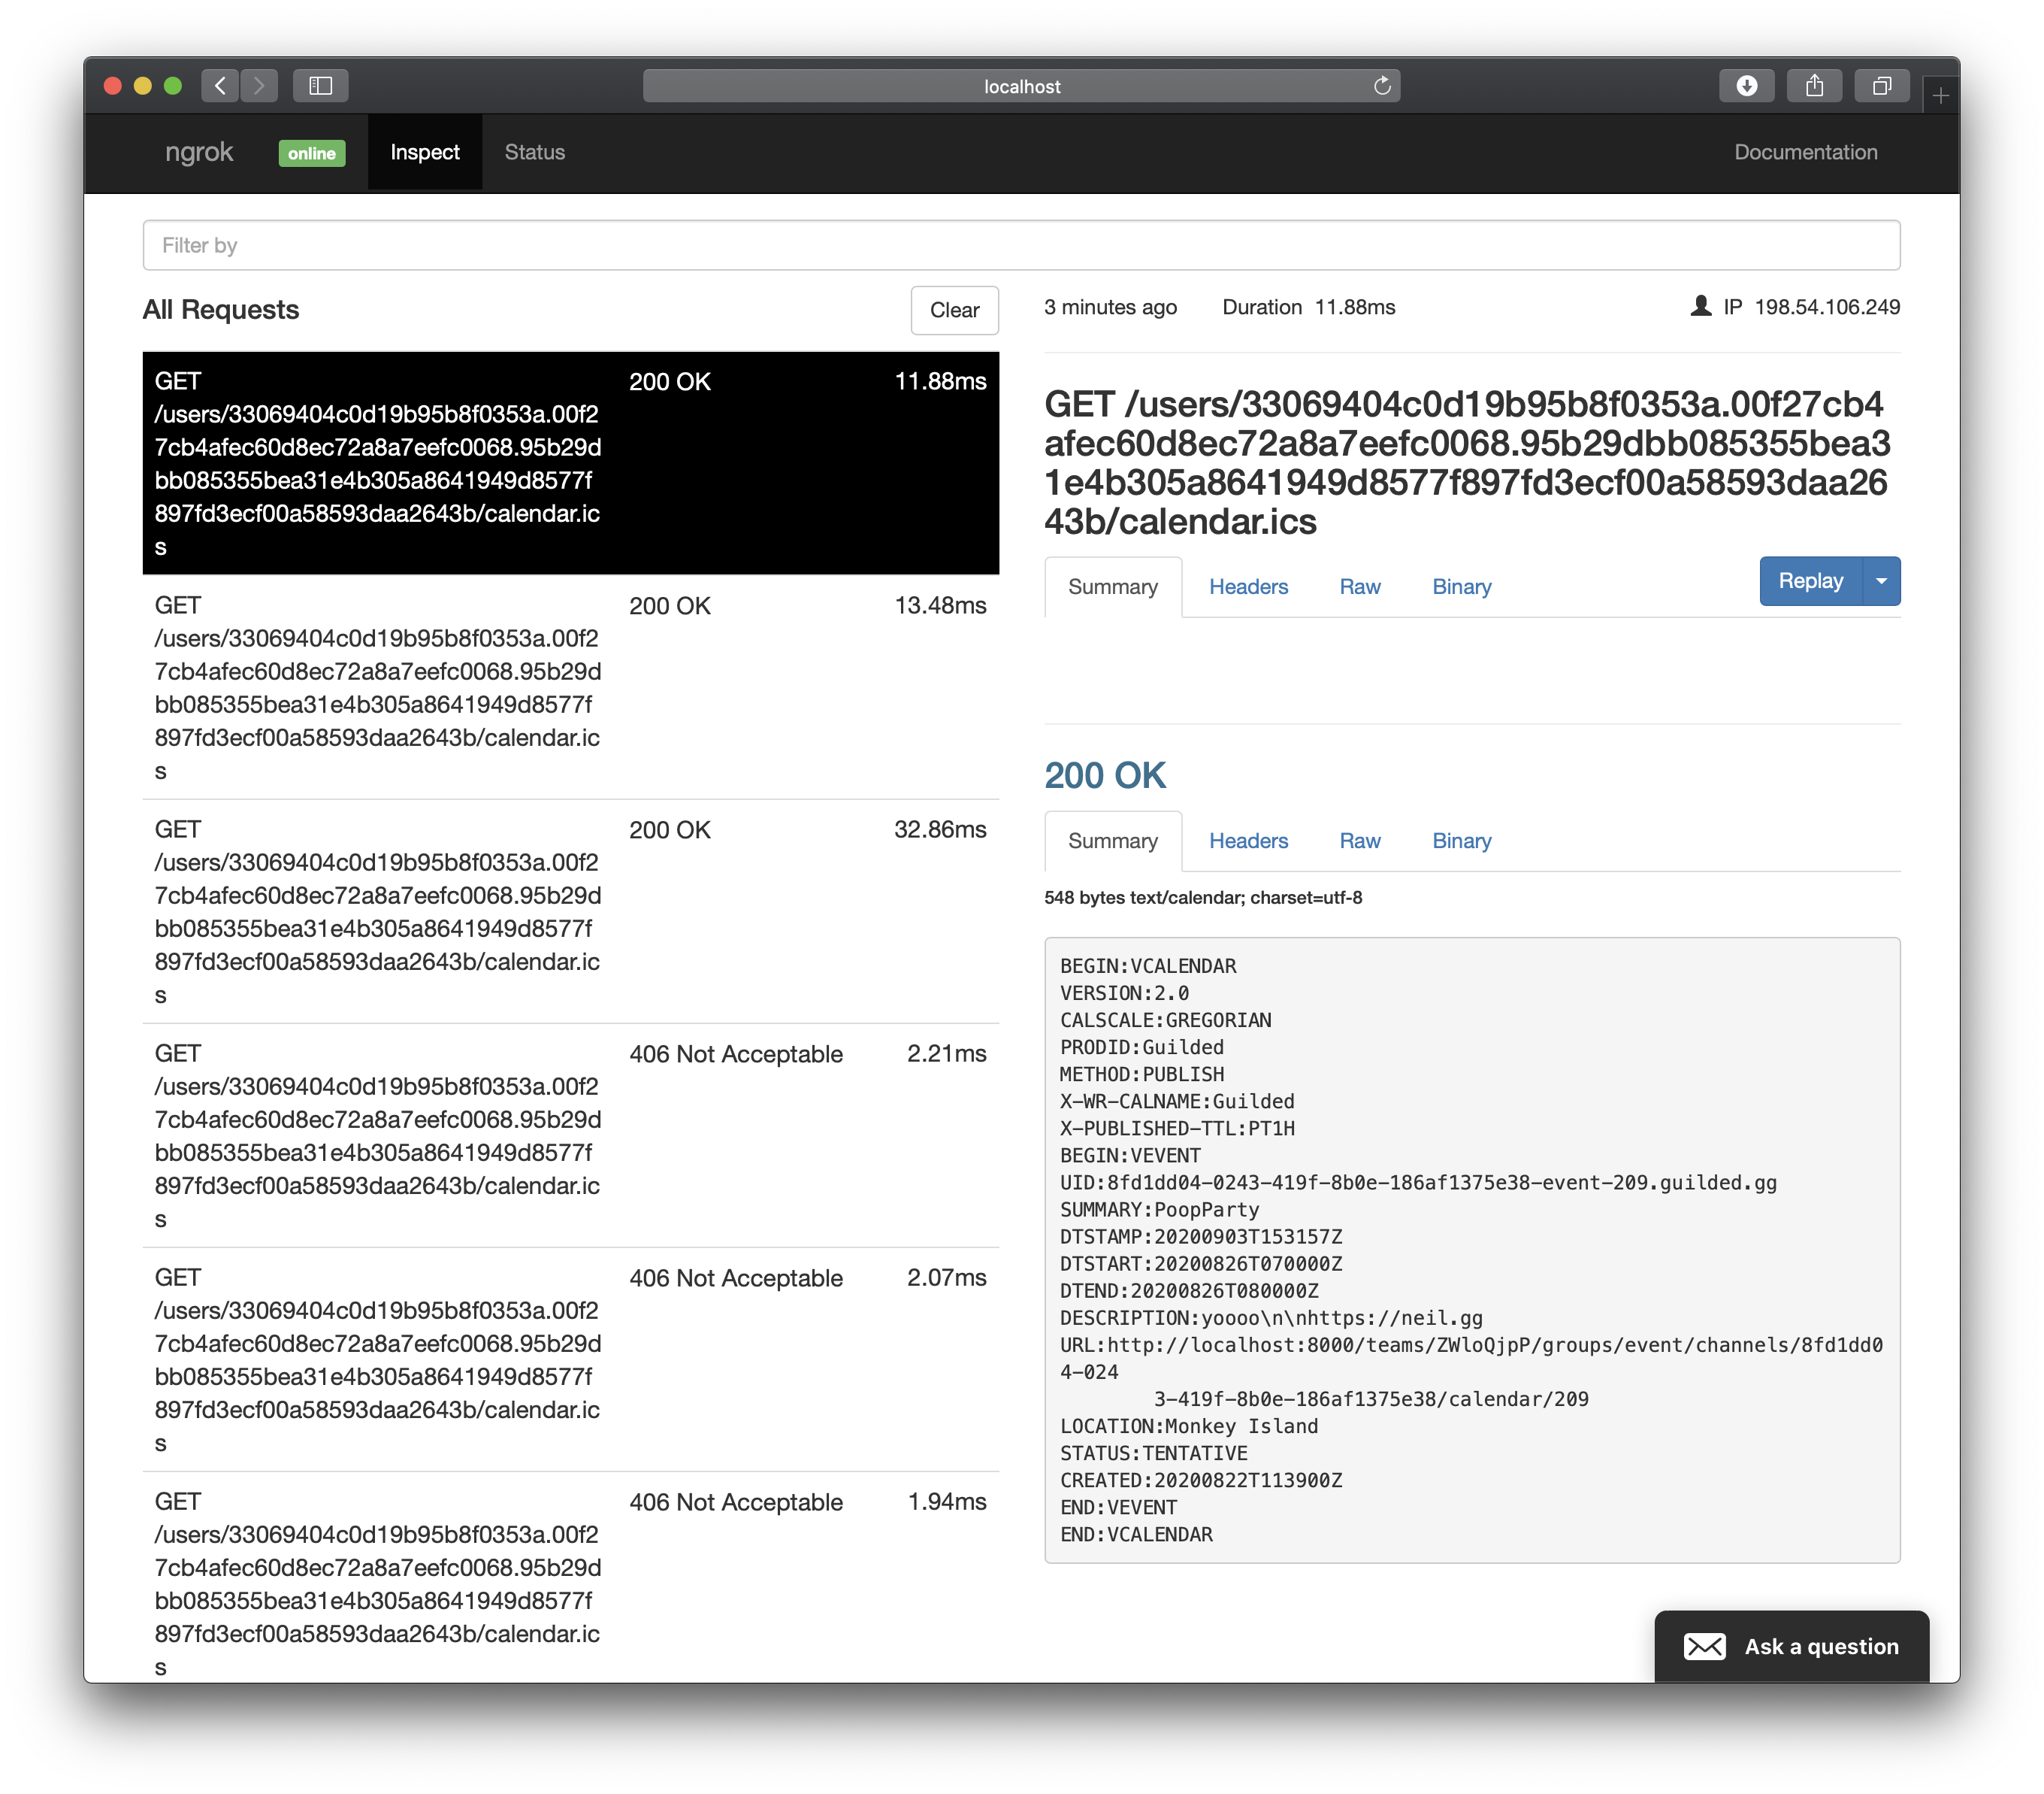Open the Safari share icon
The image size is (2044, 1794).
[x=1814, y=86]
